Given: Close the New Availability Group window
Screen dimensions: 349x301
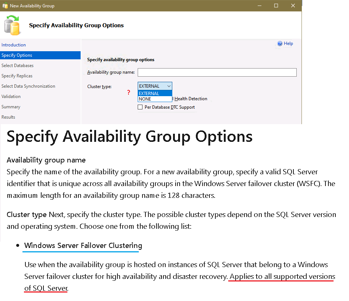Looking at the screenshot, I should pos(293,6).
